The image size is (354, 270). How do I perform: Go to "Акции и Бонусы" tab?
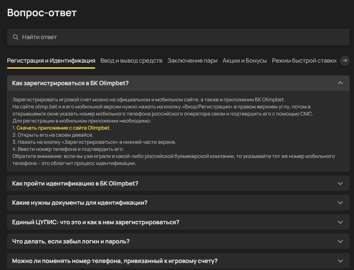tap(245, 61)
